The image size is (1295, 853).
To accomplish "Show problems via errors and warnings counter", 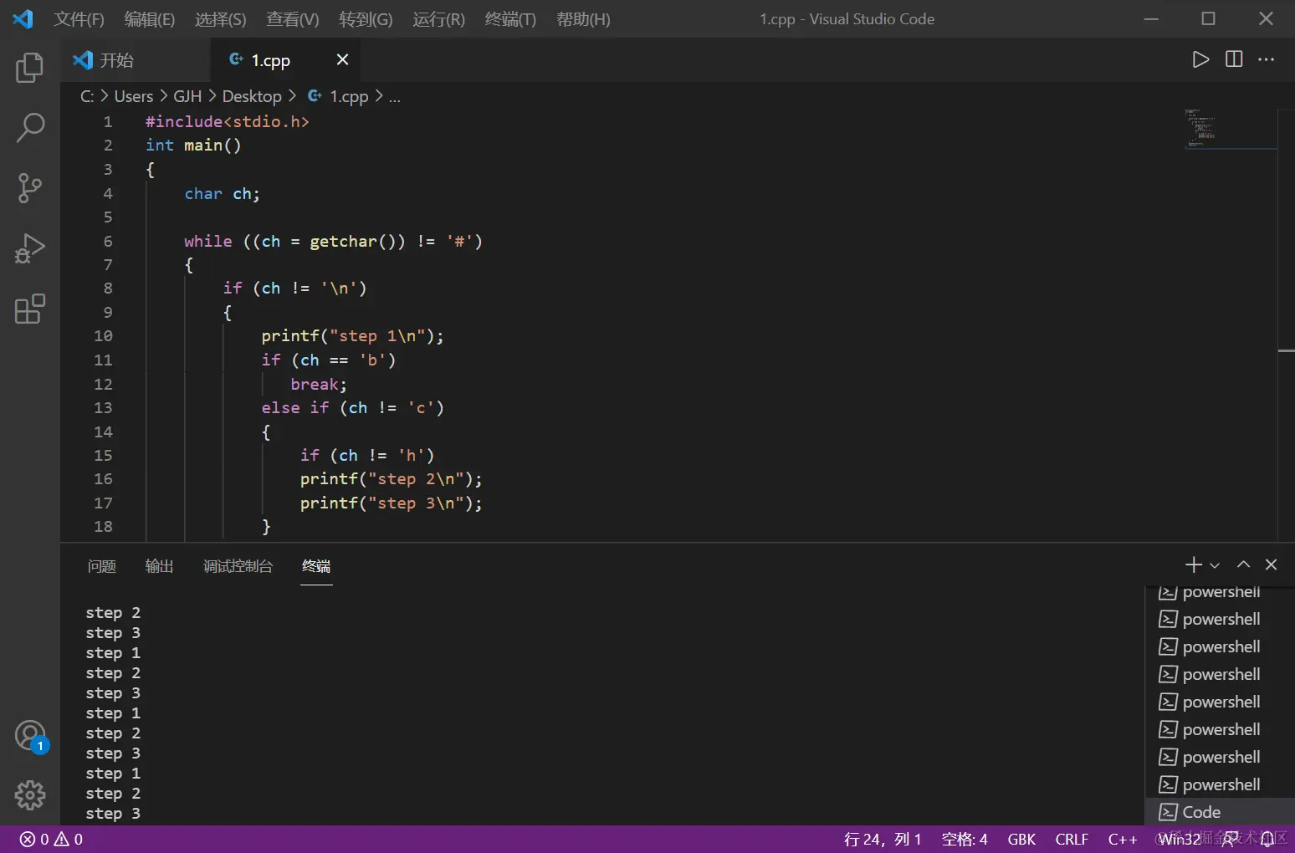I will pyautogui.click(x=51, y=840).
